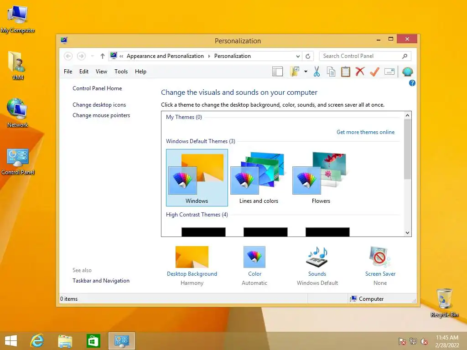The width and height of the screenshot is (467, 350).
Task: Click the network tray icon
Action: click(x=413, y=341)
